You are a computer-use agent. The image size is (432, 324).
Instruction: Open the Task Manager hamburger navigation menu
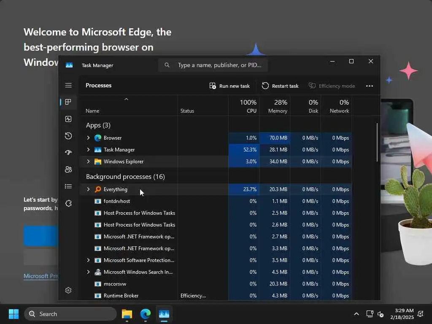(68, 85)
